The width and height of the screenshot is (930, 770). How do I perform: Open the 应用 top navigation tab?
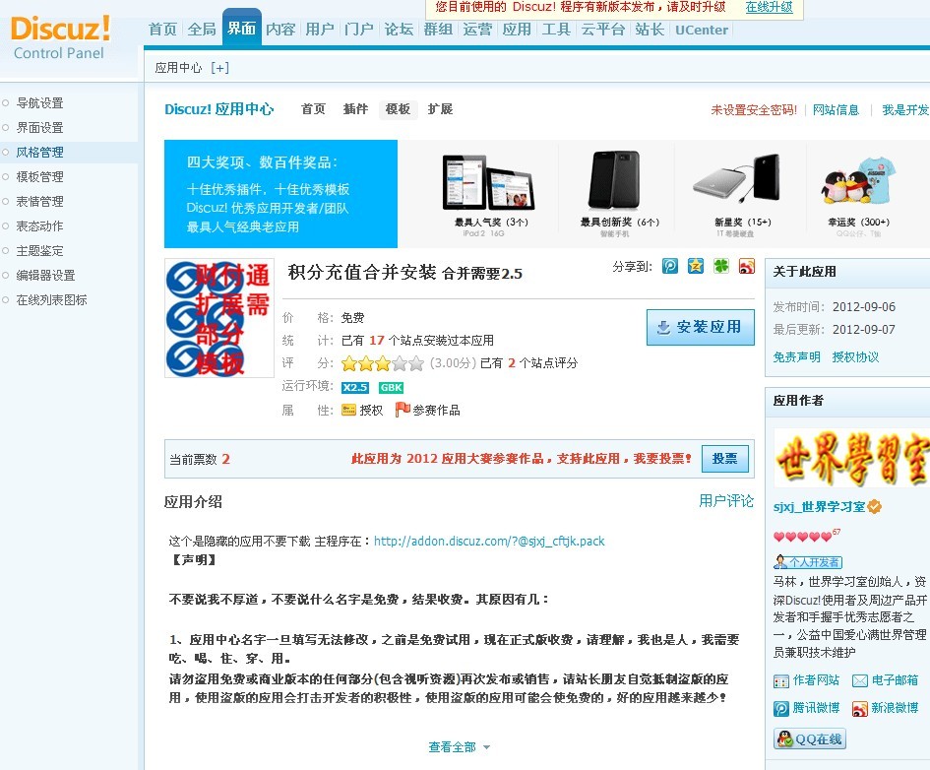pos(517,30)
